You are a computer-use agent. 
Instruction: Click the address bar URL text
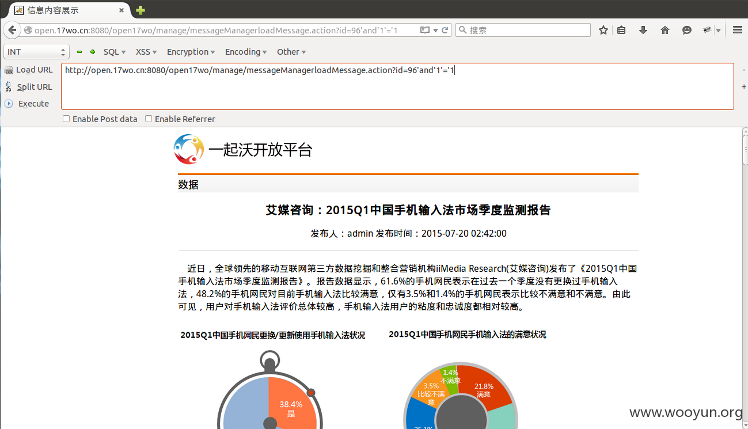215,30
